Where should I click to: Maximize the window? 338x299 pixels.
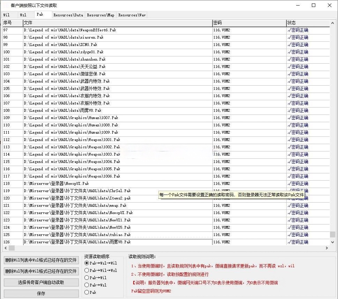(314, 5)
